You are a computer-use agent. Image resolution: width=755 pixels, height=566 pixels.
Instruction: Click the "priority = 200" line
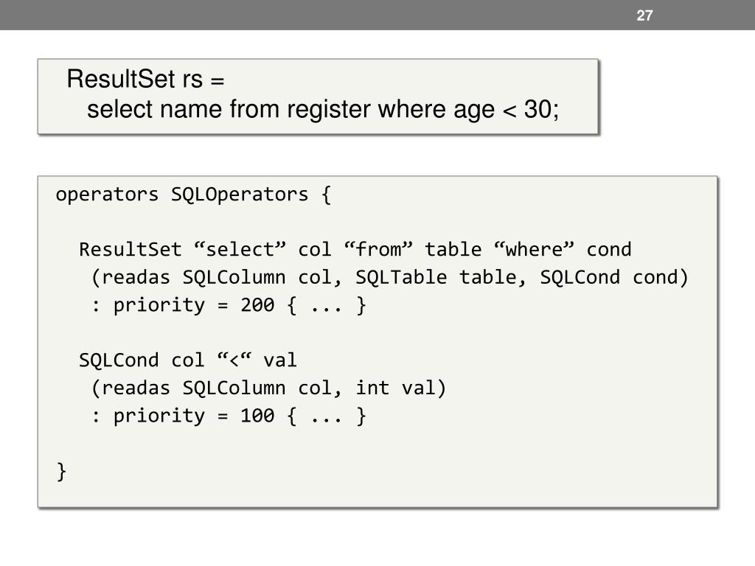point(229,305)
